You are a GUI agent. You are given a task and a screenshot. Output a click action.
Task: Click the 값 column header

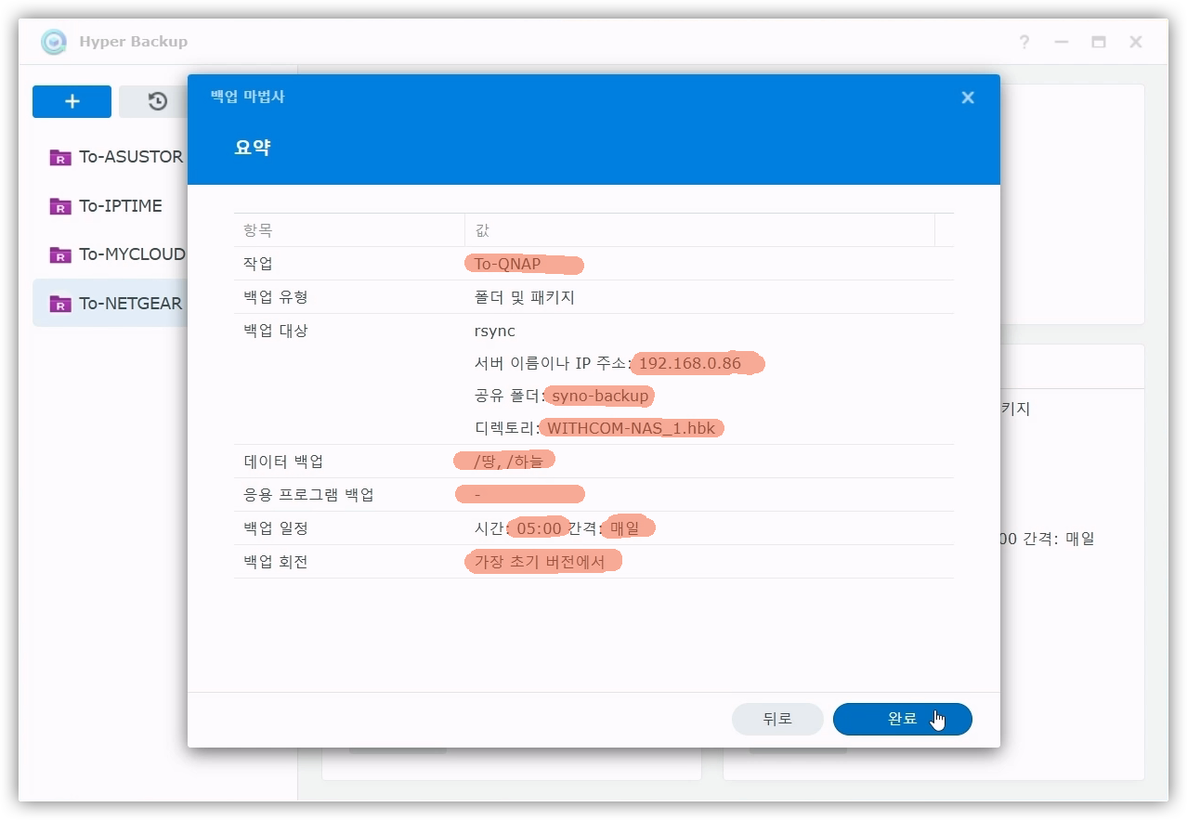click(482, 230)
